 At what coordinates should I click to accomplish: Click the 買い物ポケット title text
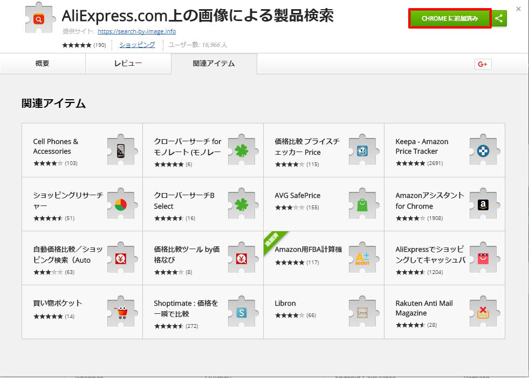(x=58, y=303)
